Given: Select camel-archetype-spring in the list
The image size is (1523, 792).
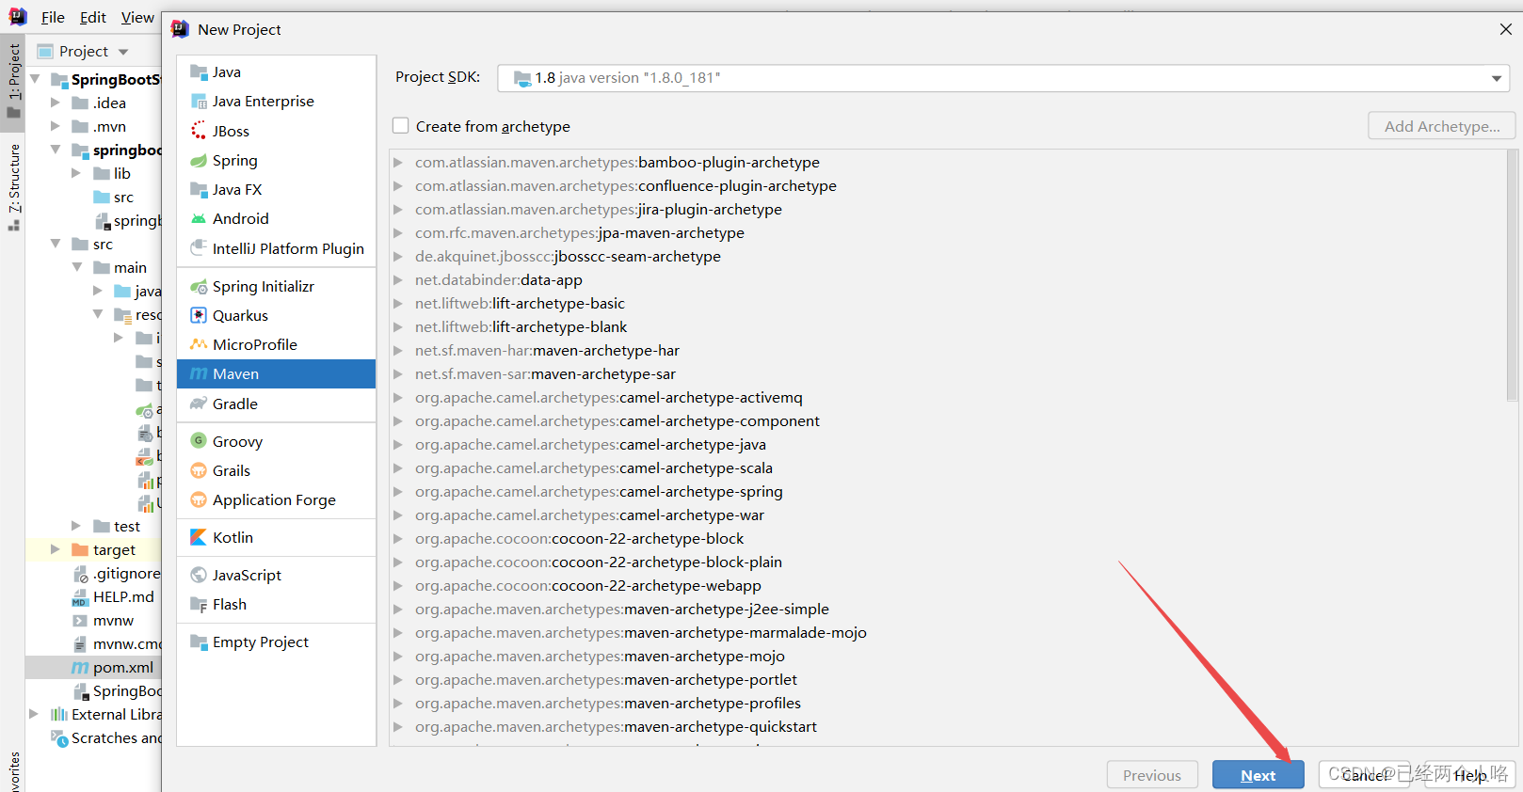Looking at the screenshot, I should (599, 491).
